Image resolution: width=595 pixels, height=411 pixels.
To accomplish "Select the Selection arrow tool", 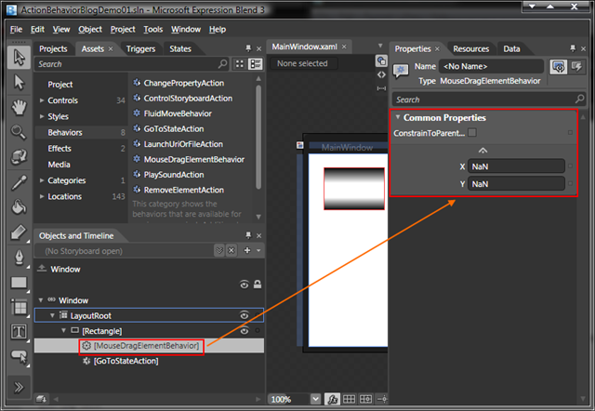I will [19, 58].
